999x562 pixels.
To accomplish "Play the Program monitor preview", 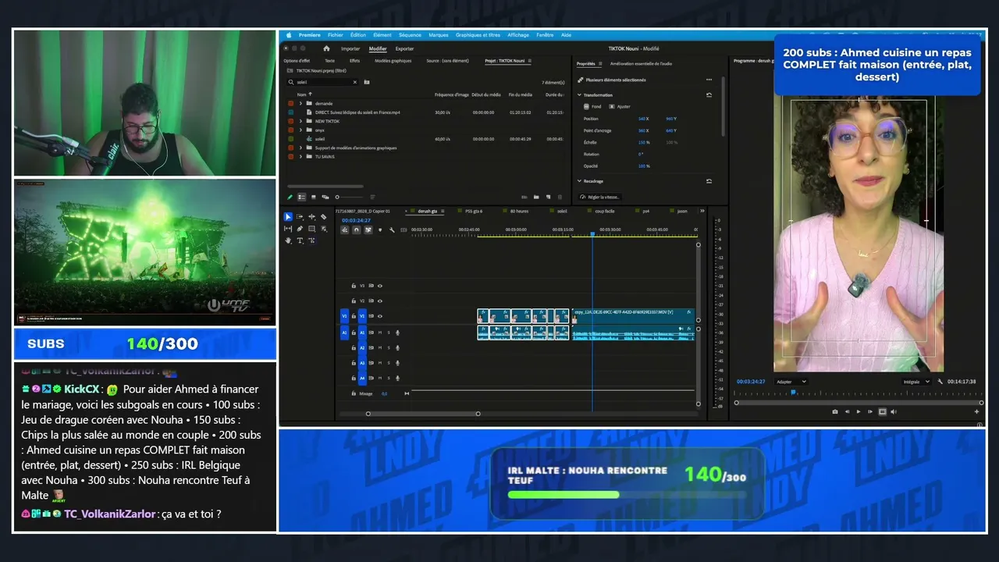I will [x=859, y=411].
